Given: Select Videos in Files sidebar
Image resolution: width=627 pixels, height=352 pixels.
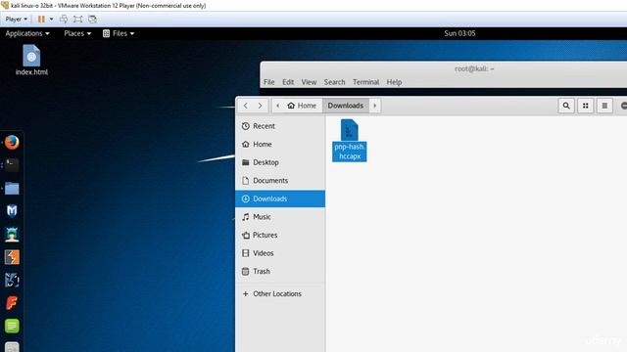Looking at the screenshot, I should point(280,253).
